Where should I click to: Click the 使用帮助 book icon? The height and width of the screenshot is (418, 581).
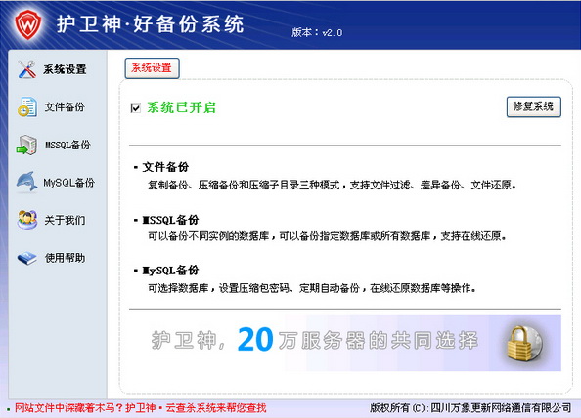click(x=27, y=258)
